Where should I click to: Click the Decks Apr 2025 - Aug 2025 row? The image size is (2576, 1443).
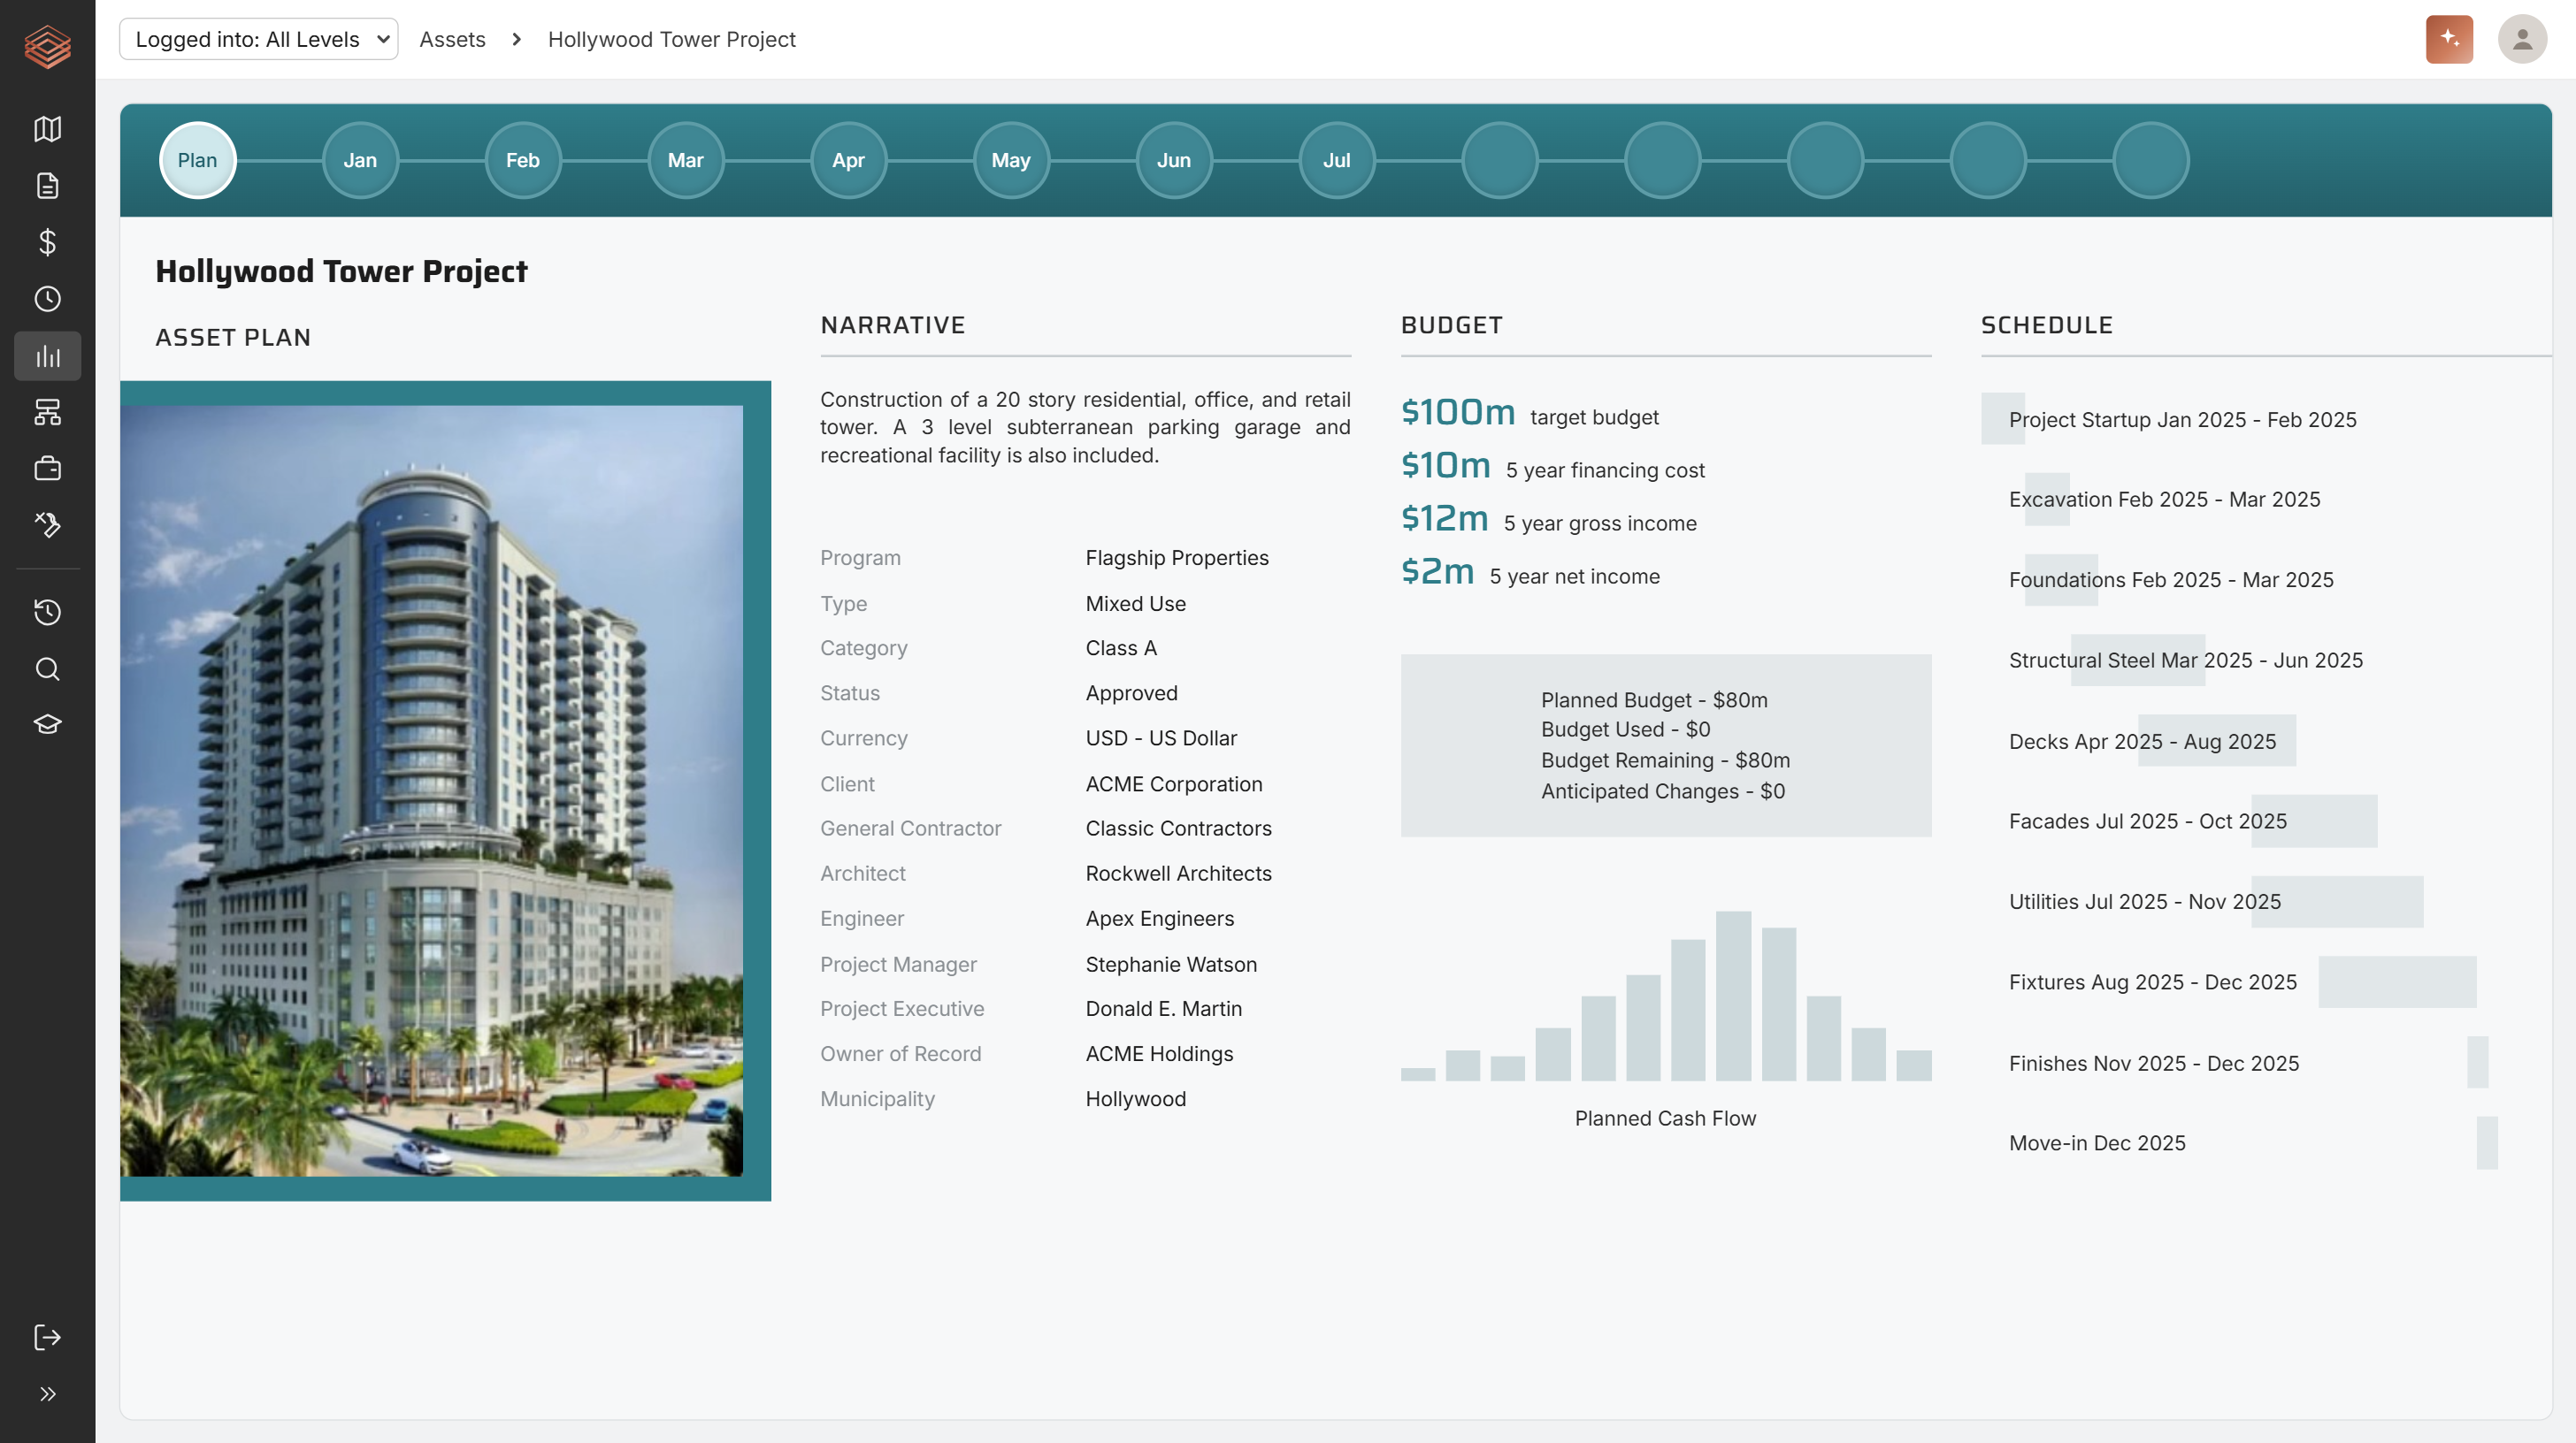point(2142,742)
